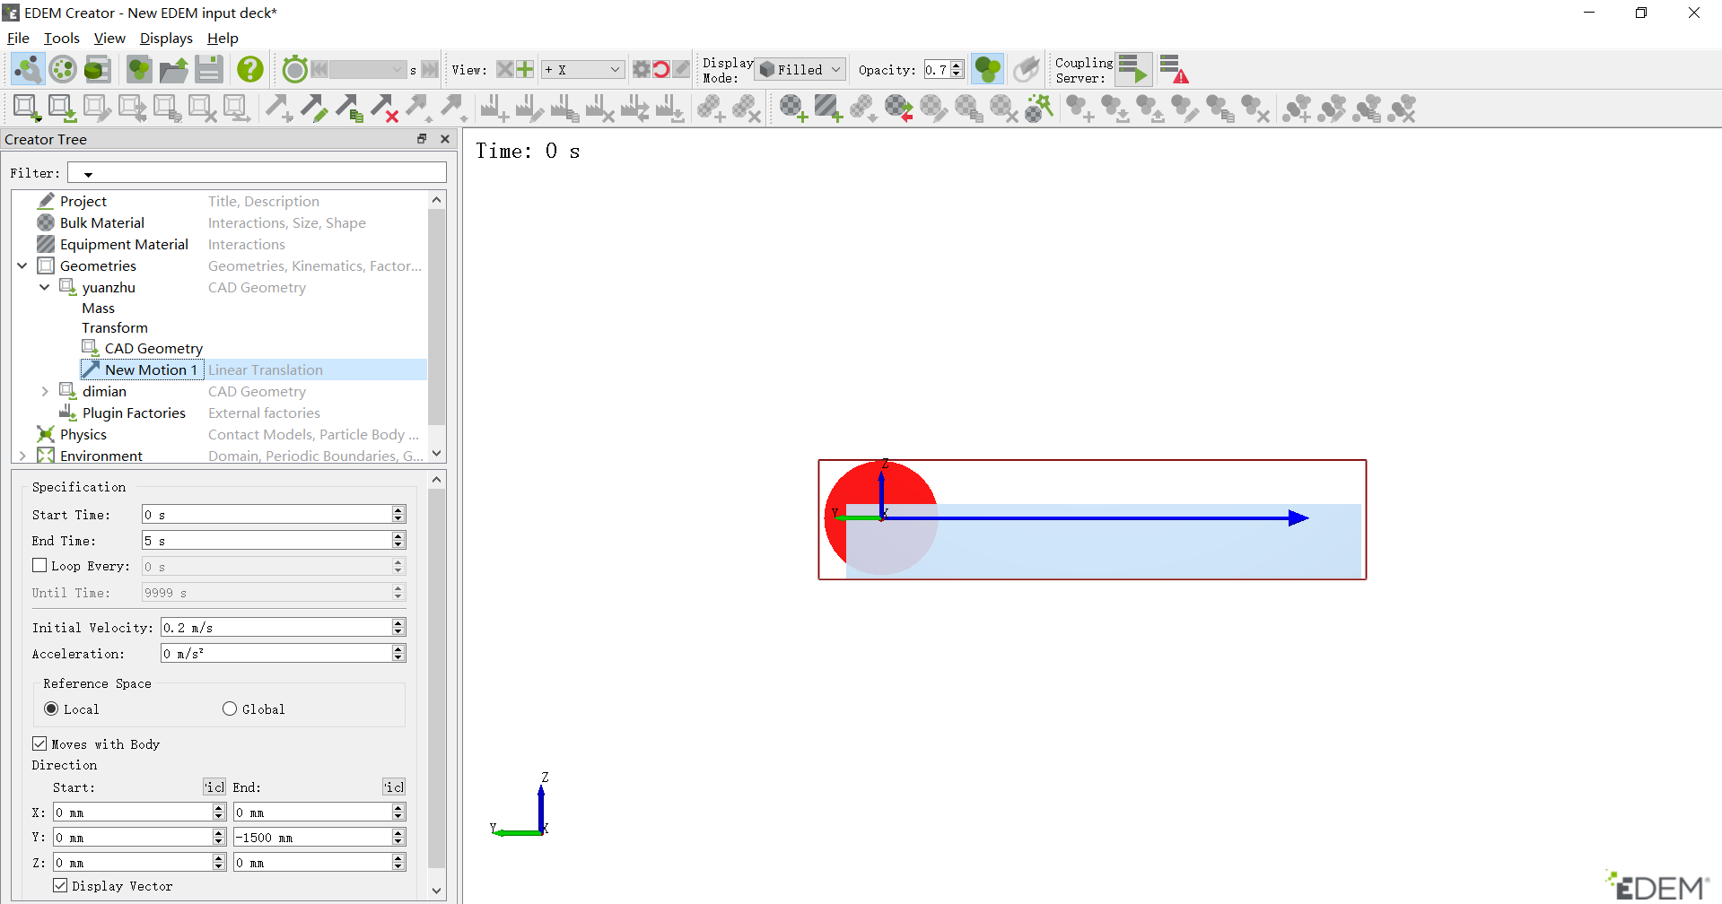Enable the Loop Every checkbox

coord(39,565)
